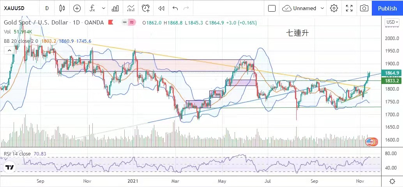This screenshot has height=187, width=403.
Task: Expand the indicator templates dropdown arrow
Action: pos(103,8)
